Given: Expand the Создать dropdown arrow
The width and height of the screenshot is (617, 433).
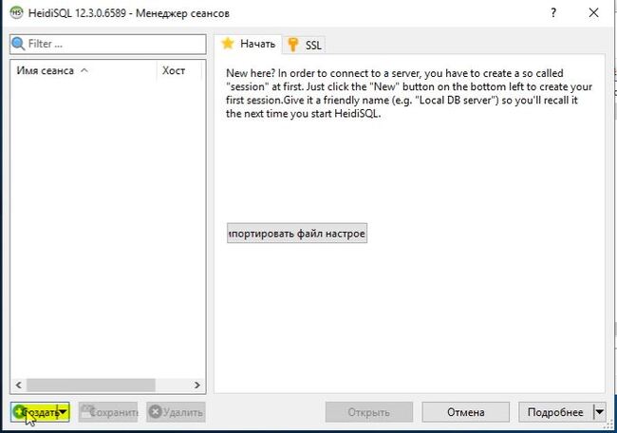Looking at the screenshot, I should pyautogui.click(x=64, y=412).
